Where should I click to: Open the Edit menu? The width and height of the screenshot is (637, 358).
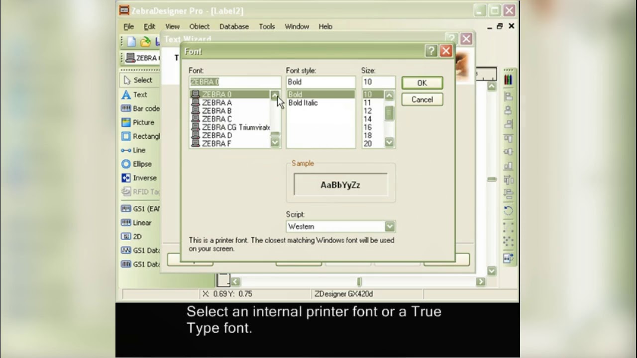click(x=149, y=26)
